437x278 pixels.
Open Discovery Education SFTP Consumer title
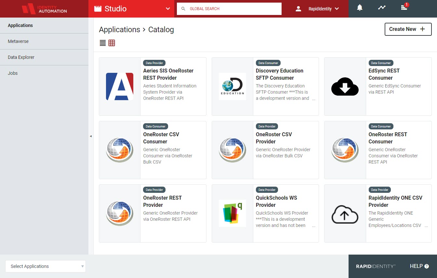click(280, 74)
